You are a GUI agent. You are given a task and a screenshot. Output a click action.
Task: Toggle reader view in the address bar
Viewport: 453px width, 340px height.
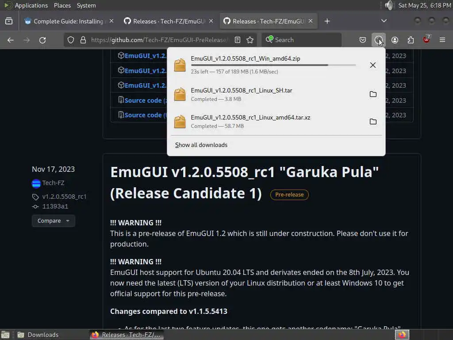coord(238,40)
